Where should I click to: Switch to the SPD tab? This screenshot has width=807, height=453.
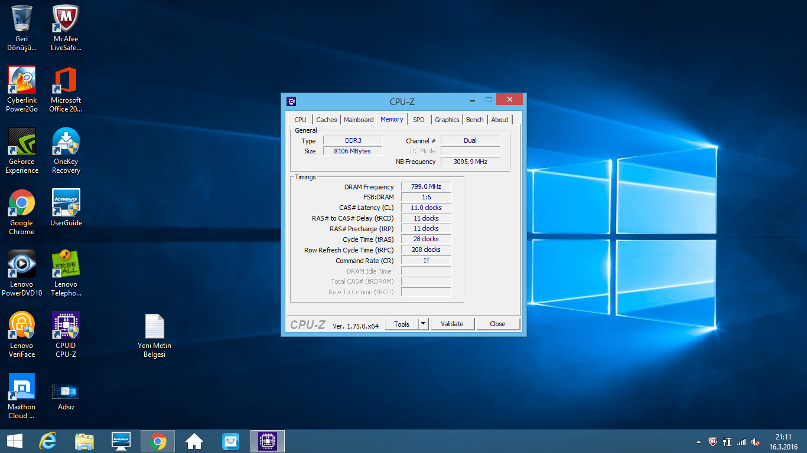tap(418, 120)
